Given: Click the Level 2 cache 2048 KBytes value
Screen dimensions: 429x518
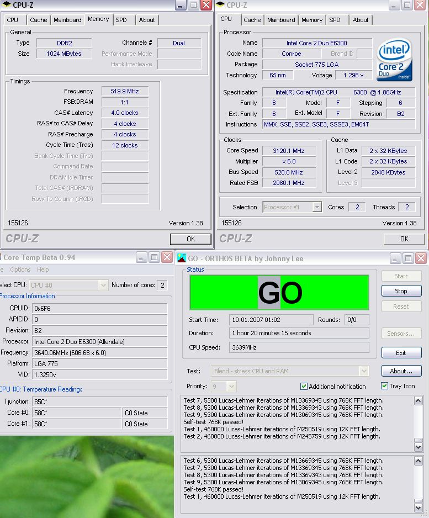Looking at the screenshot, I should pos(388,172).
